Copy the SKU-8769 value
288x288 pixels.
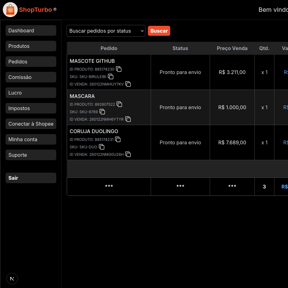point(102,112)
